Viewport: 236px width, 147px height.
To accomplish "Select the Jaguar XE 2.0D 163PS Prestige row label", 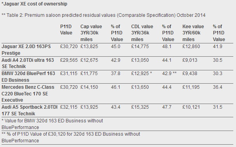I will coord(26,50).
